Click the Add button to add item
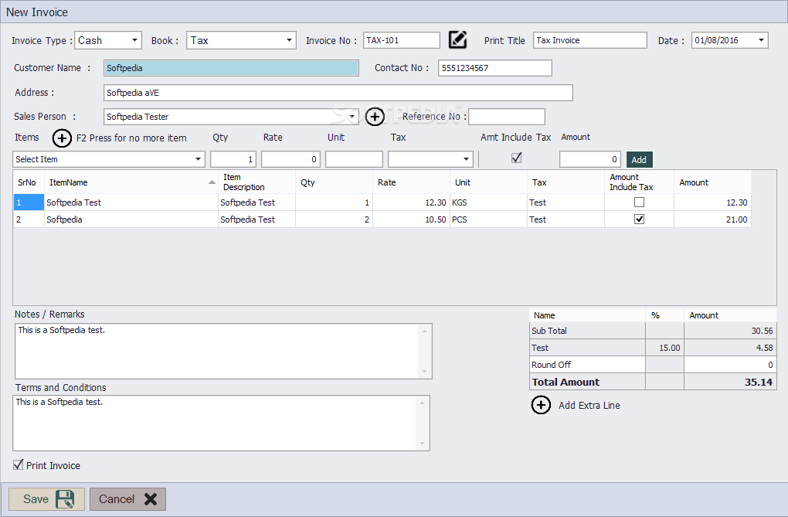Viewport: 788px width, 517px height. (639, 159)
